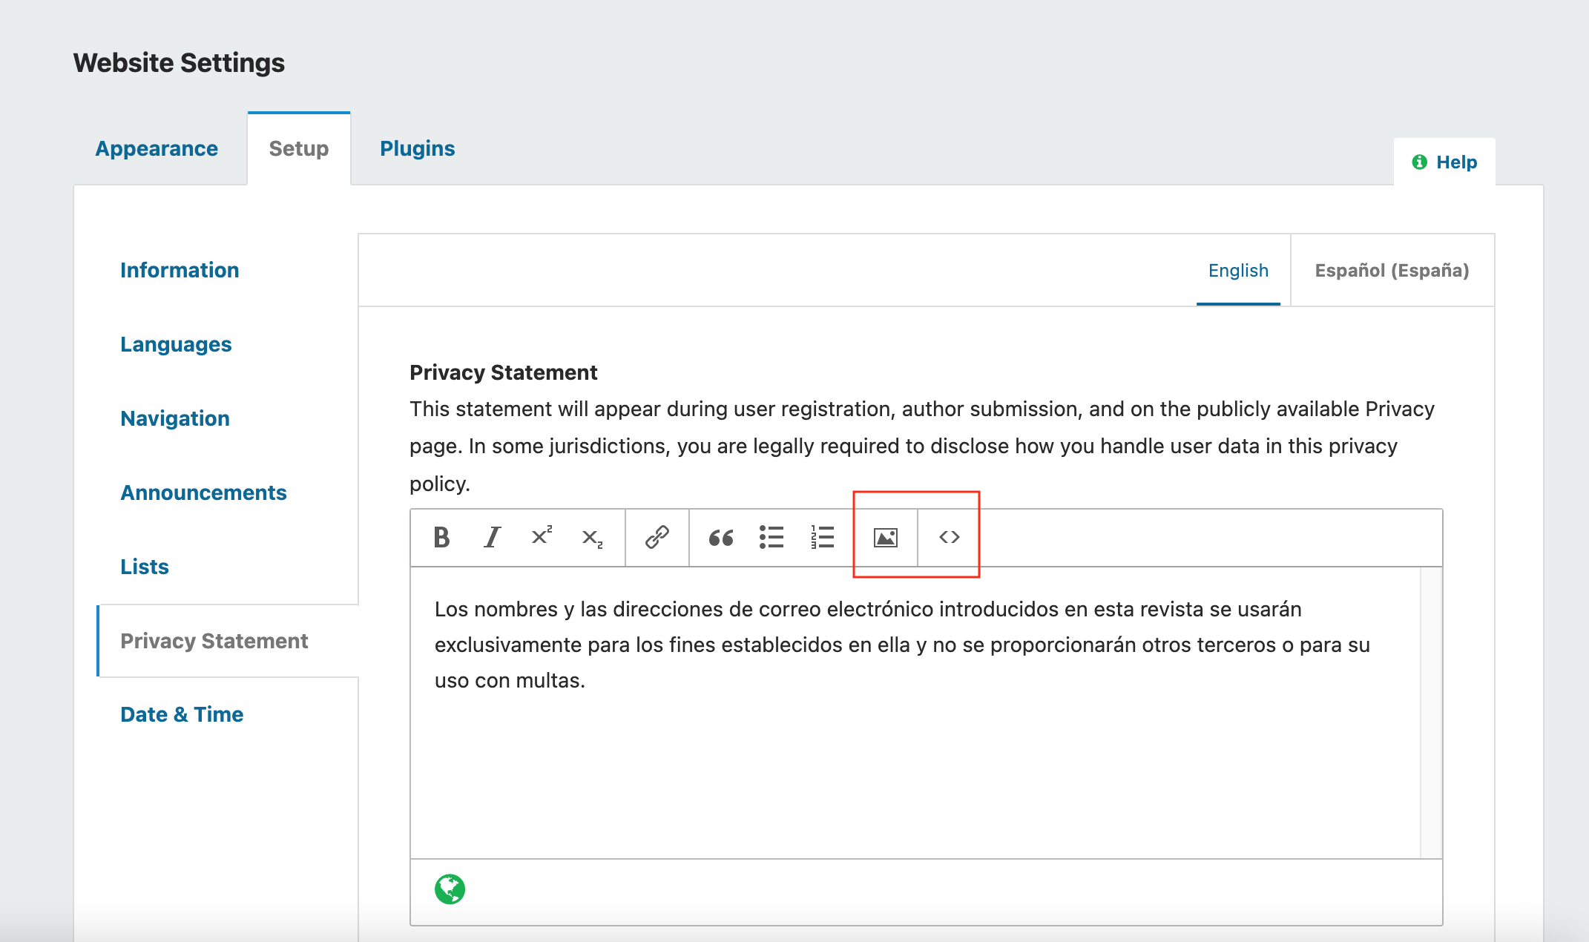Open Announcements settings
Image resolution: width=1589 pixels, height=942 pixels.
tap(203, 493)
